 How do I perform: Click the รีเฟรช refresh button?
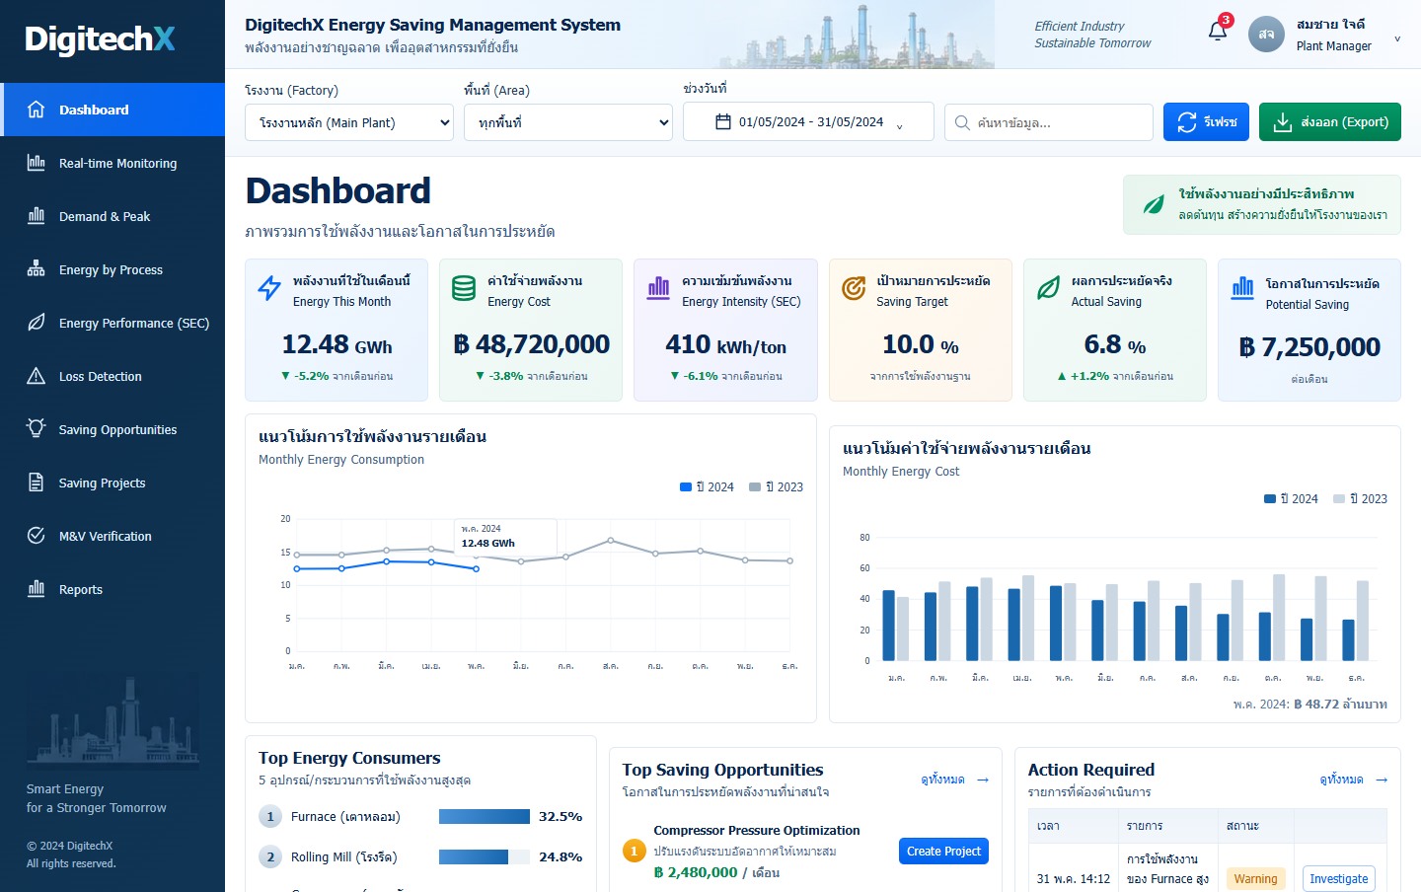click(1206, 122)
